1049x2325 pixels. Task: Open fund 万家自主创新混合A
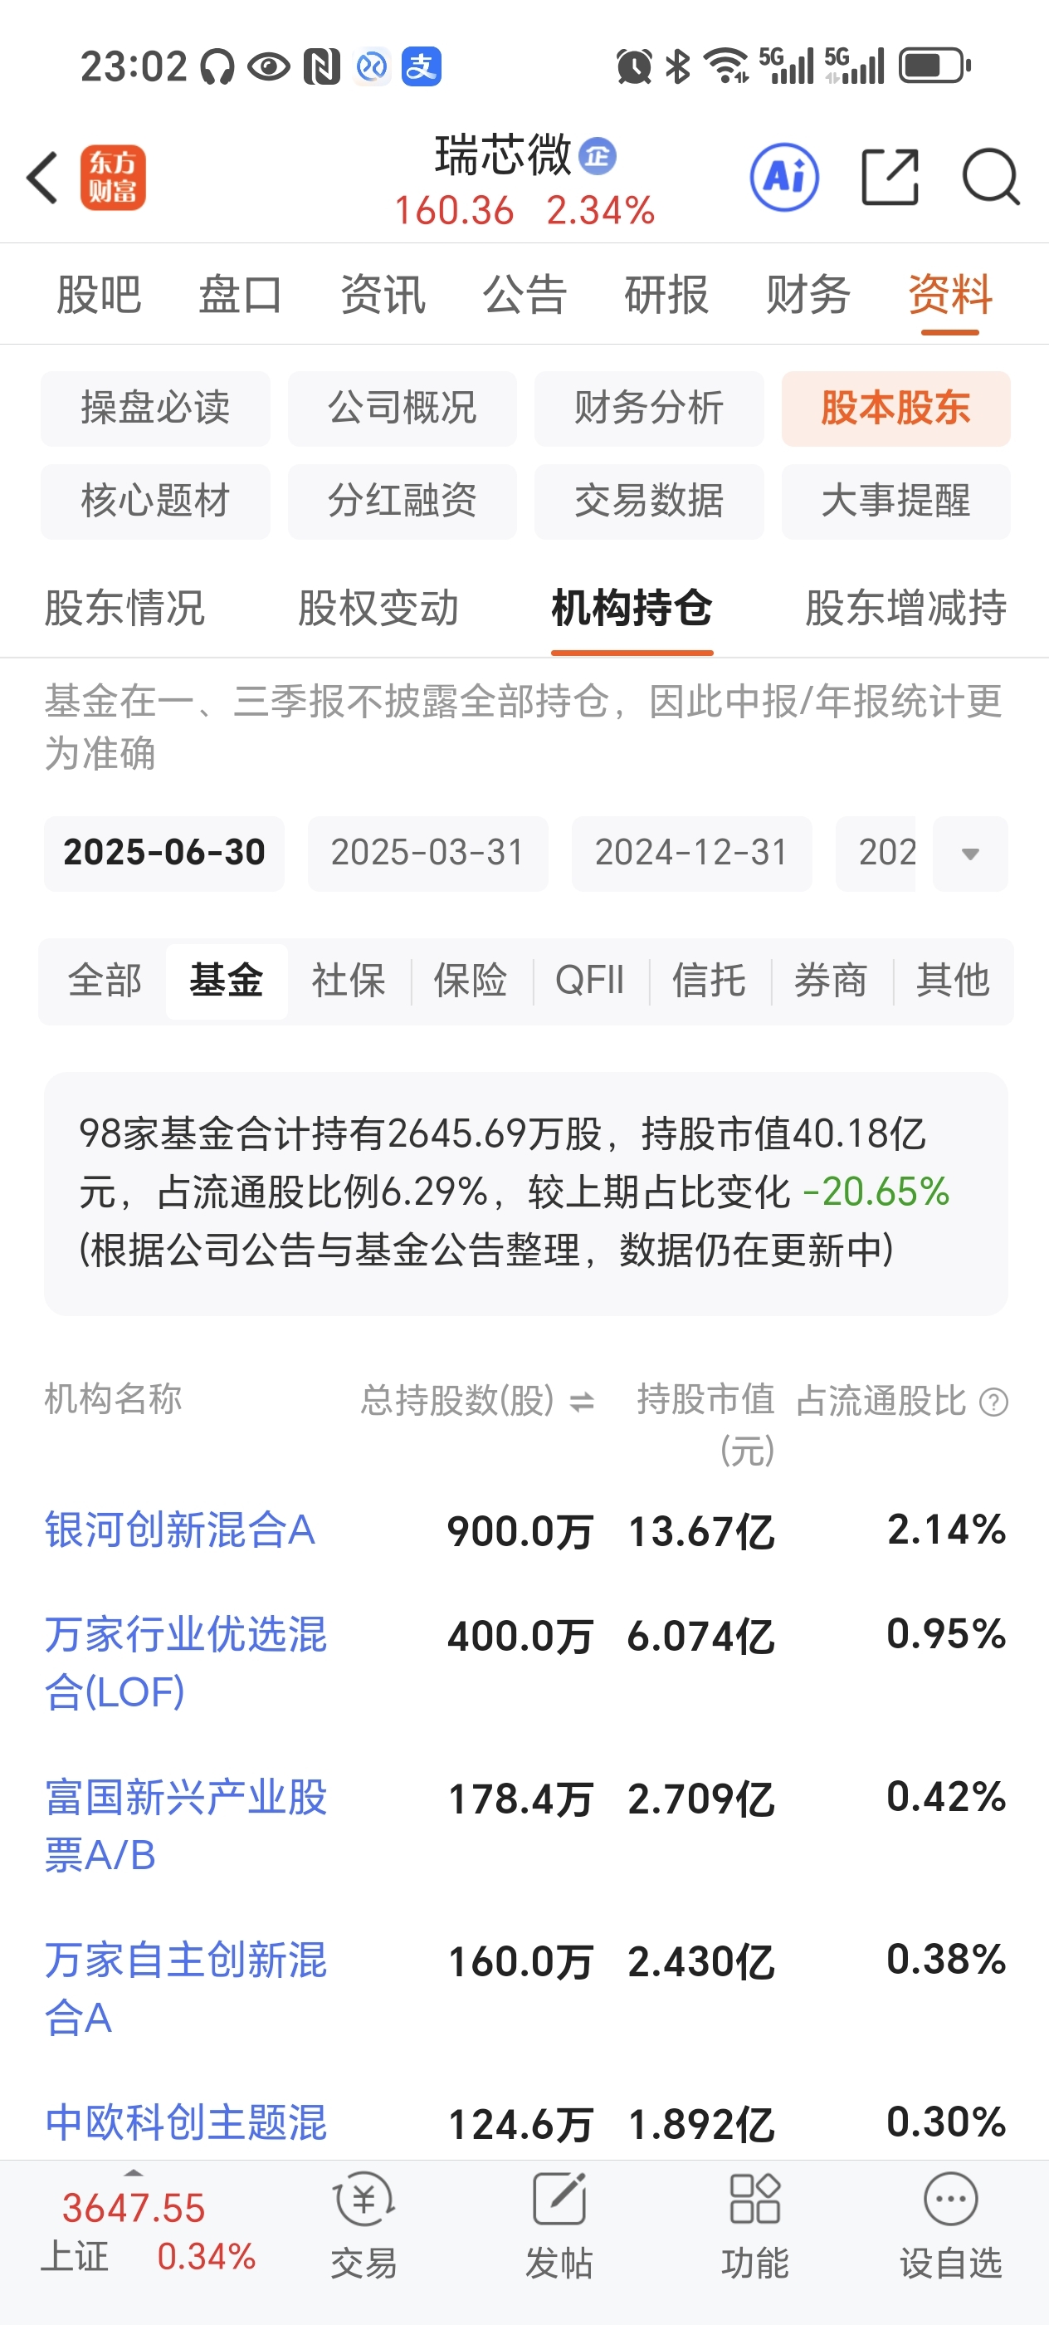coord(186,1989)
